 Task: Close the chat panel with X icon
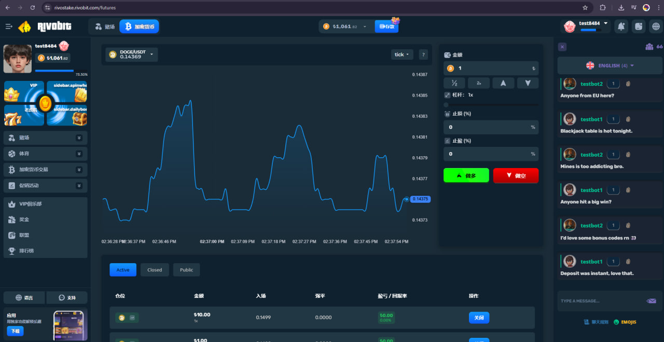(562, 47)
